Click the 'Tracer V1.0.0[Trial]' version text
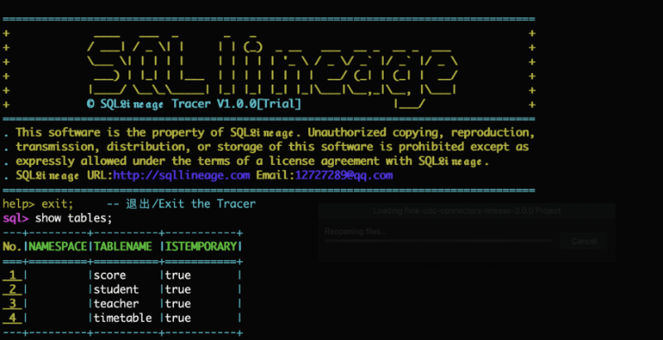Viewport: 663px width, 340px height. tap(236, 104)
